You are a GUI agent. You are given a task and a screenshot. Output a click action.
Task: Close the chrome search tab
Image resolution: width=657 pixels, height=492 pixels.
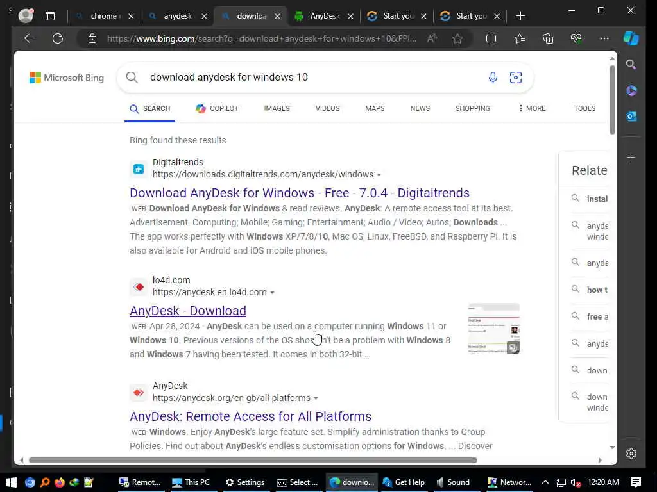[131, 16]
